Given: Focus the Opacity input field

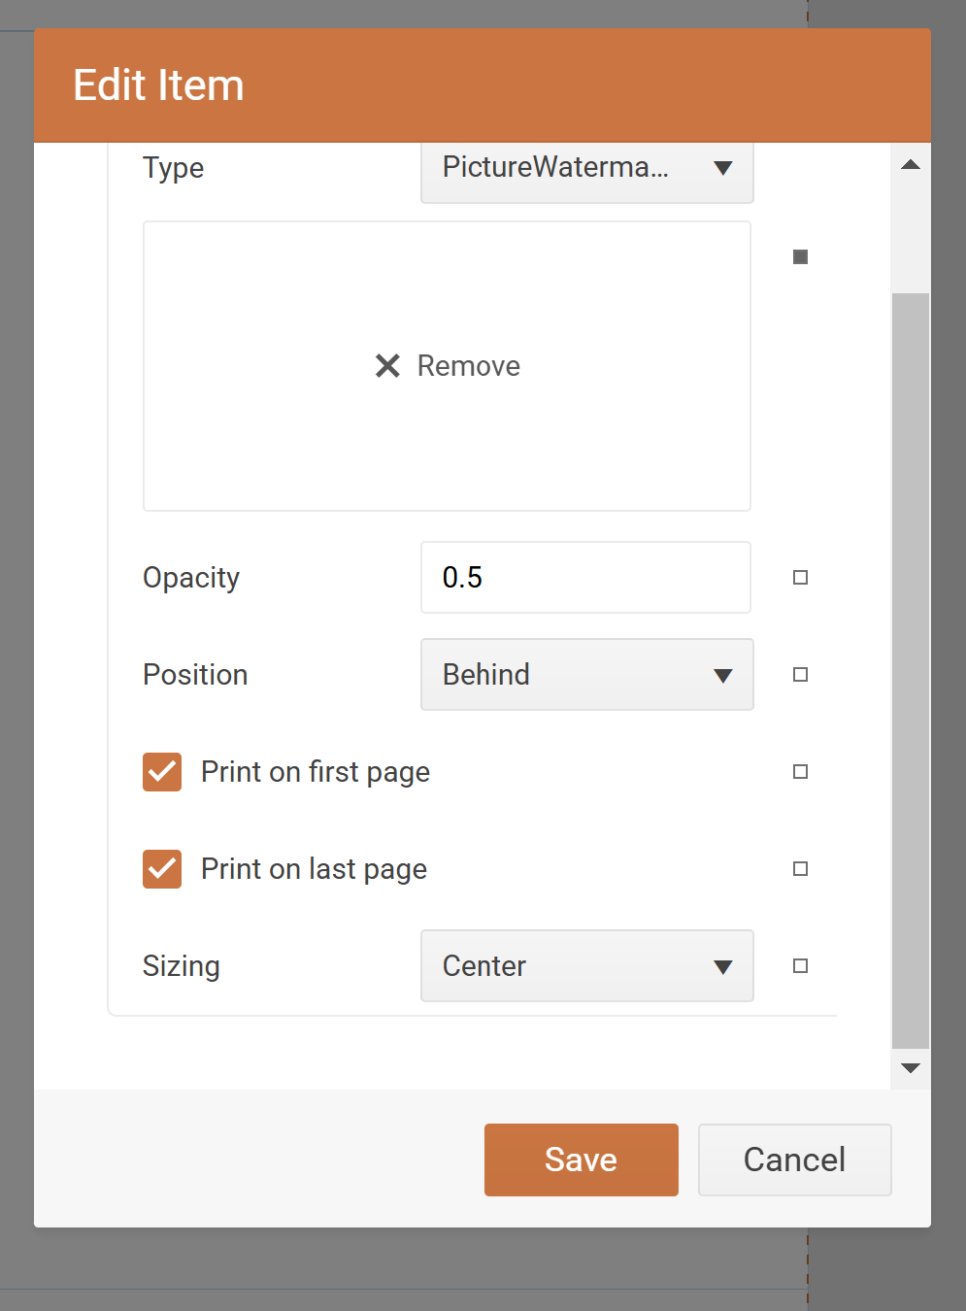Looking at the screenshot, I should tap(585, 578).
